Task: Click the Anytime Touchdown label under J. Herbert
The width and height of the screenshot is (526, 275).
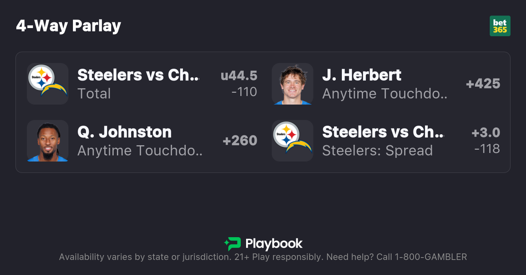Action: coord(385,94)
